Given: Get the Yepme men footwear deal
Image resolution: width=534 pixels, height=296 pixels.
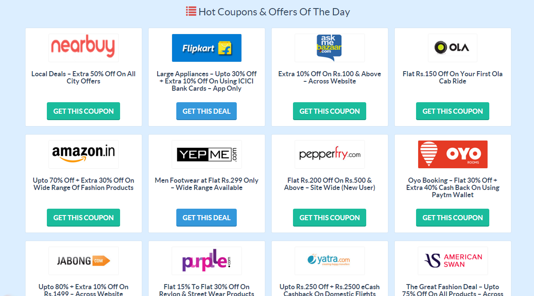Looking at the screenshot, I should pos(207,218).
